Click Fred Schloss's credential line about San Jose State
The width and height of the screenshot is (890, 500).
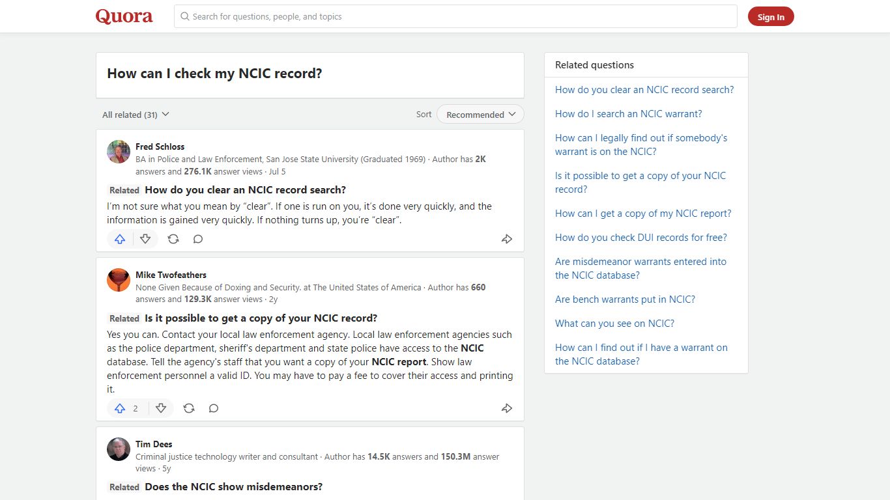tap(280, 159)
